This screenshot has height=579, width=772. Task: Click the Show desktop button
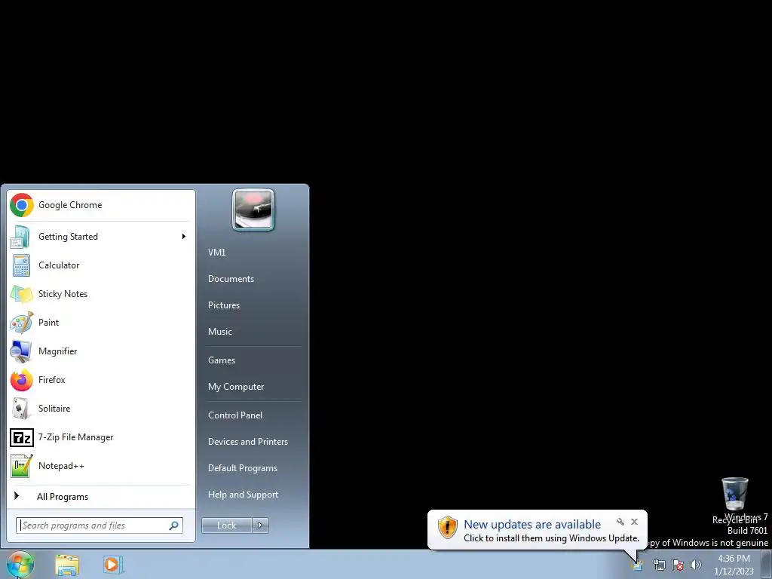(767, 564)
